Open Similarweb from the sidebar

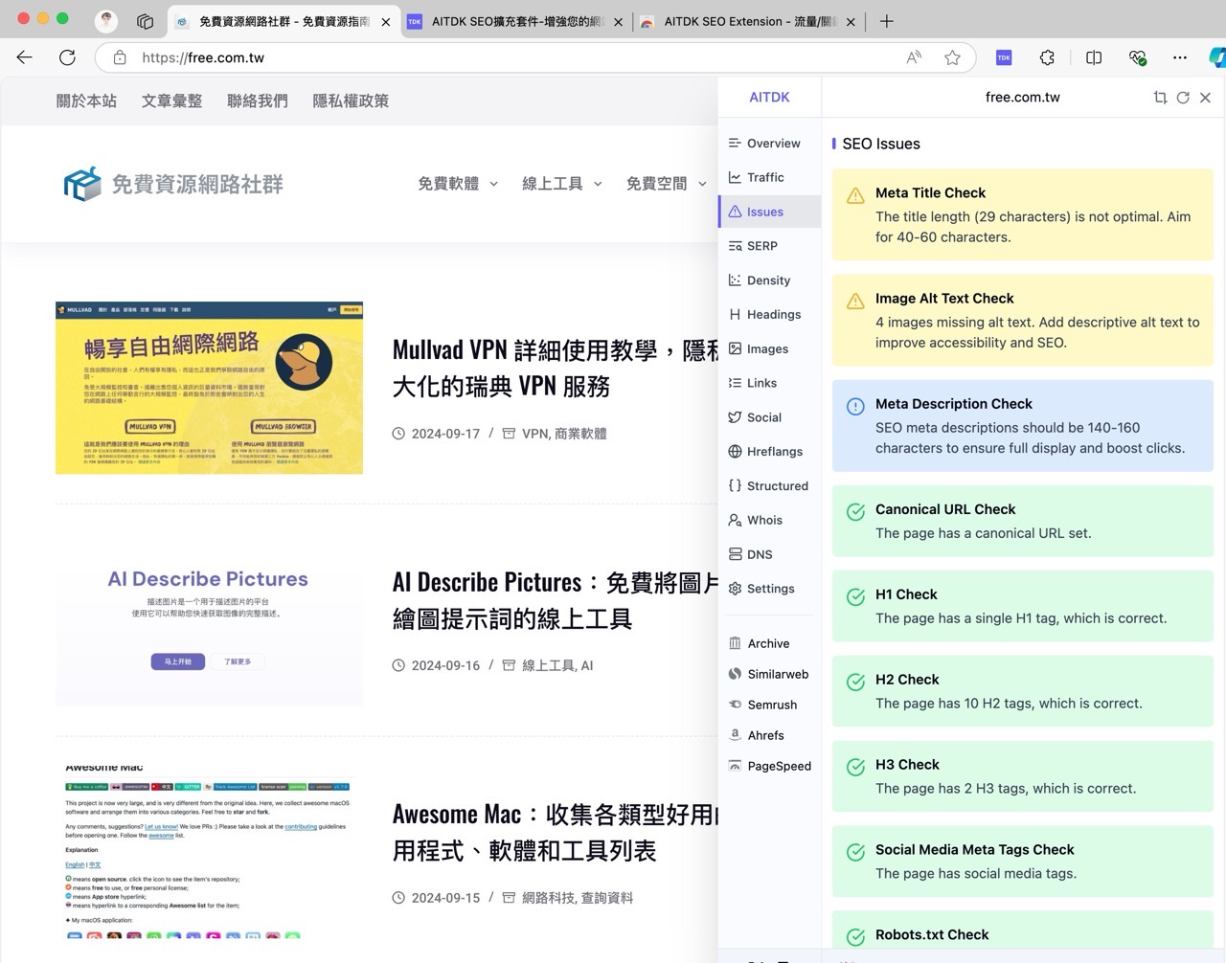pyautogui.click(x=769, y=674)
